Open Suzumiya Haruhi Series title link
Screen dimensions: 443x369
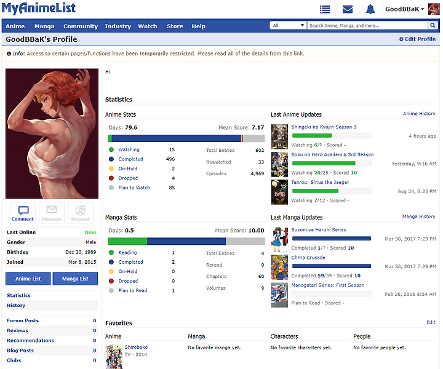coord(319,229)
